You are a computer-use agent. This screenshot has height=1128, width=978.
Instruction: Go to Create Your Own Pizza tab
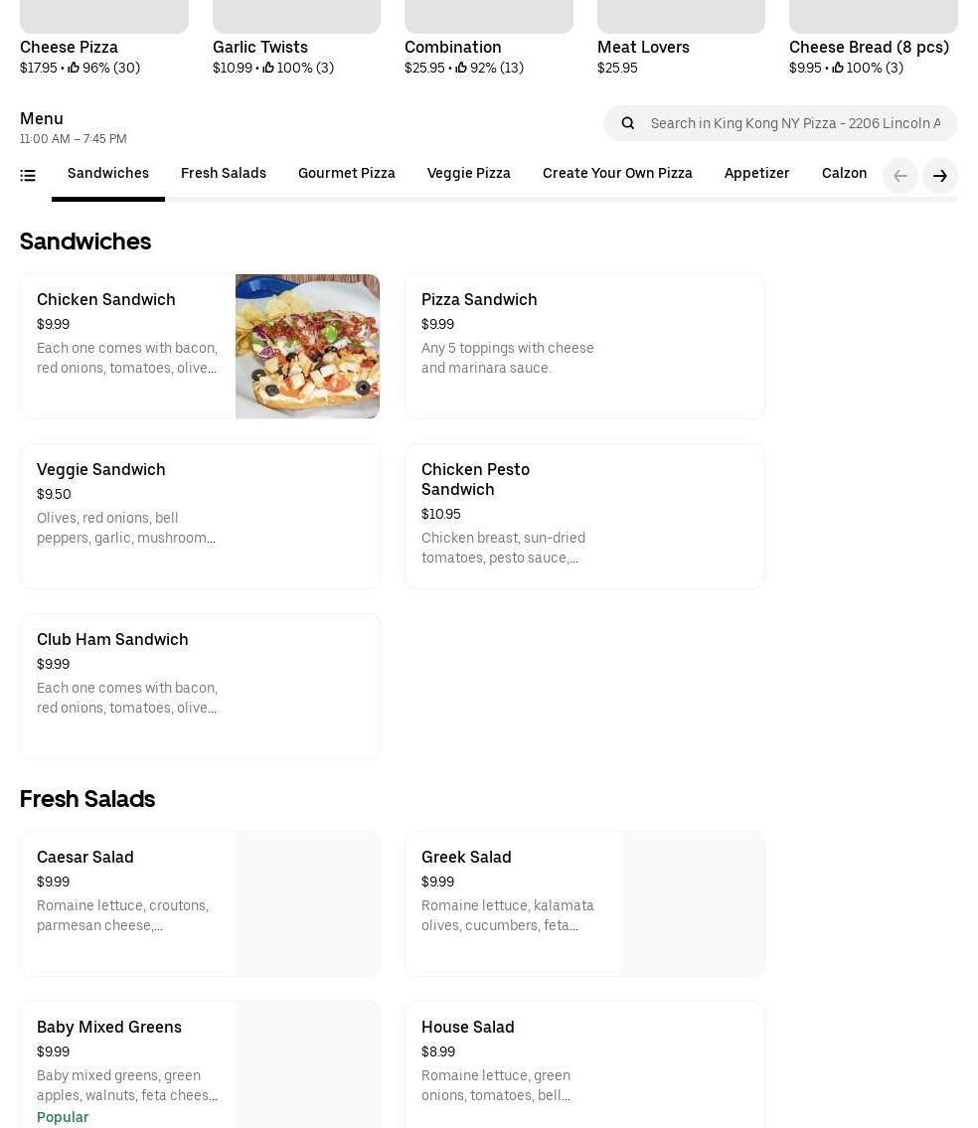(617, 174)
